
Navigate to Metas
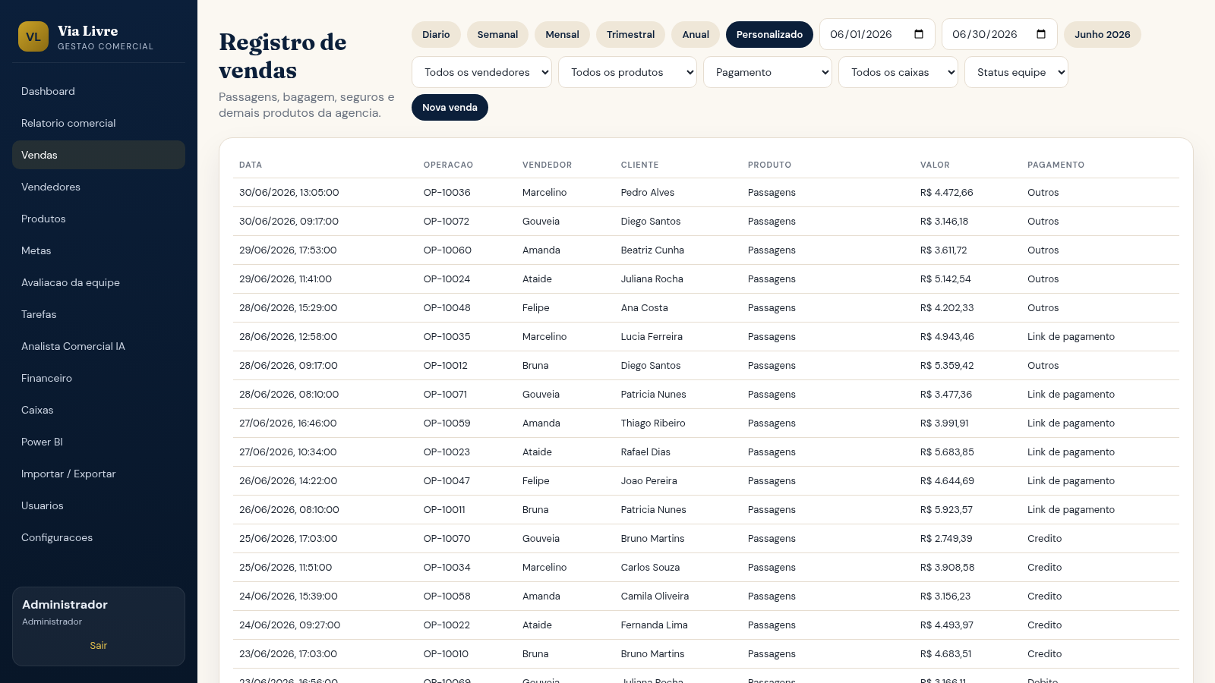(99, 250)
